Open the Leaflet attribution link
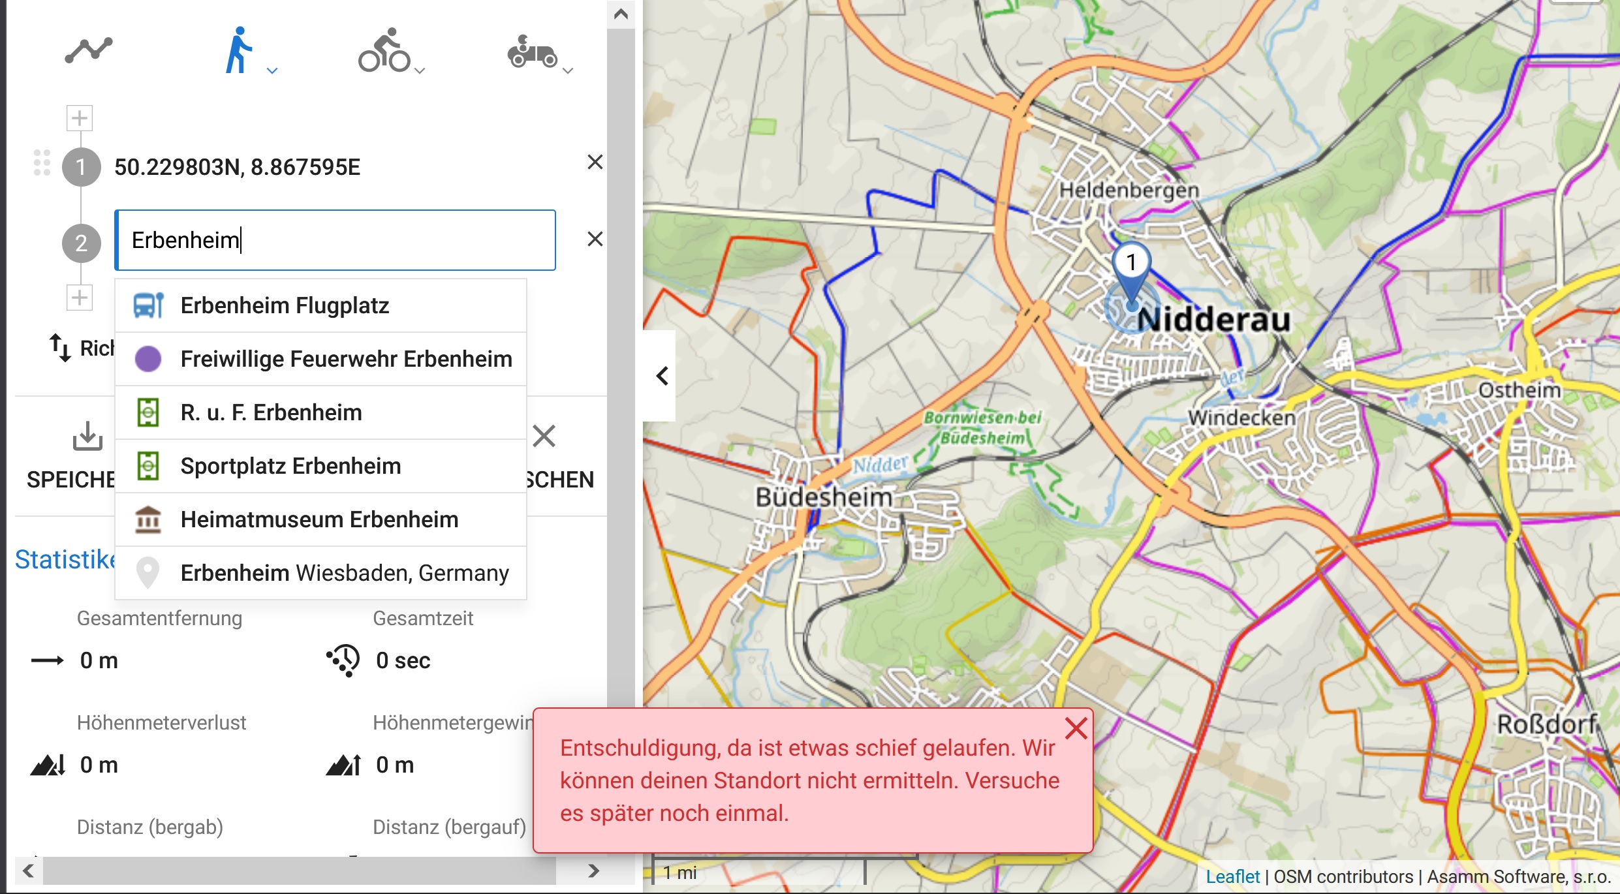Screen dimensions: 1620x894 (1232, 876)
